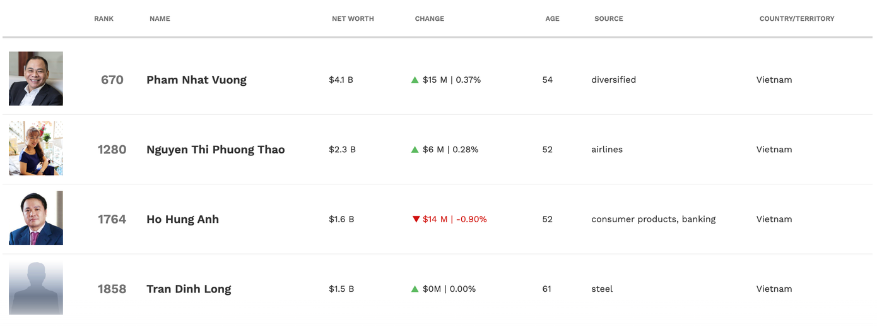Click the CHANGE column header
877x329 pixels.
430,19
